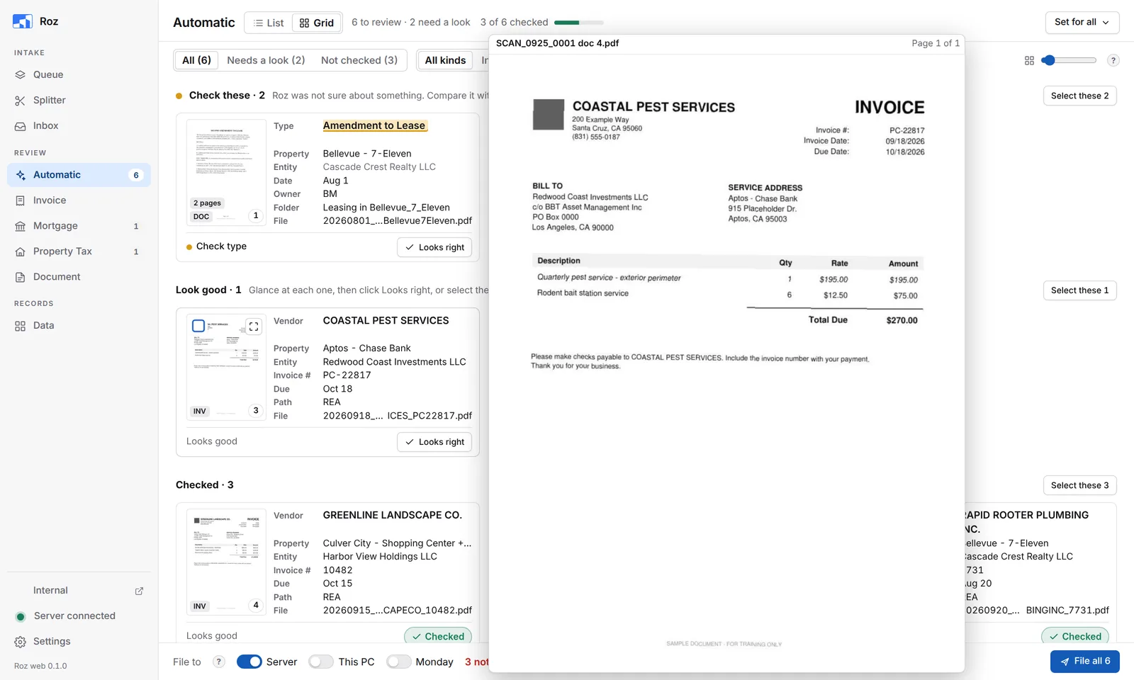Unmark Checked on Rapid Rooter card
1134x680 pixels.
point(1075,636)
